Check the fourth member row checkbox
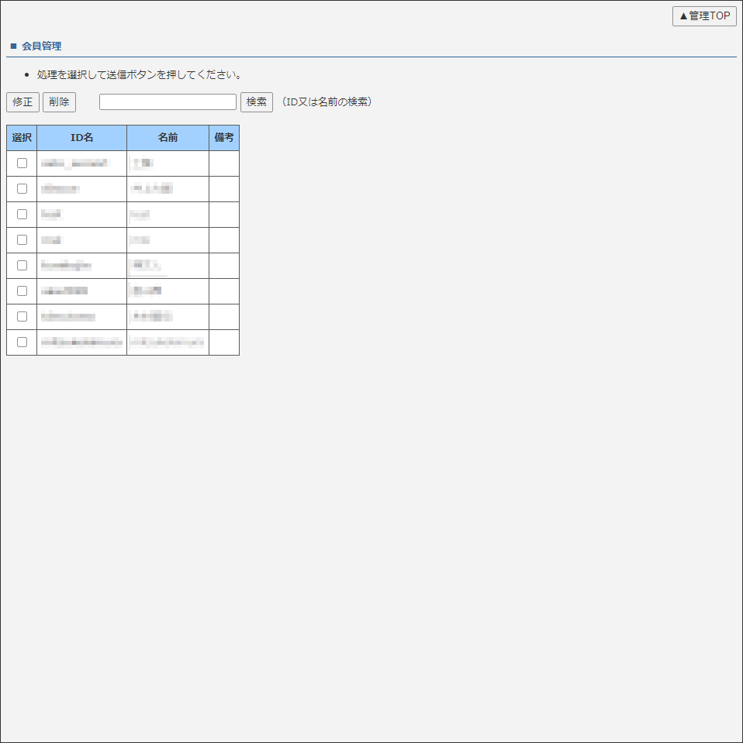The height and width of the screenshot is (743, 743). [22, 239]
